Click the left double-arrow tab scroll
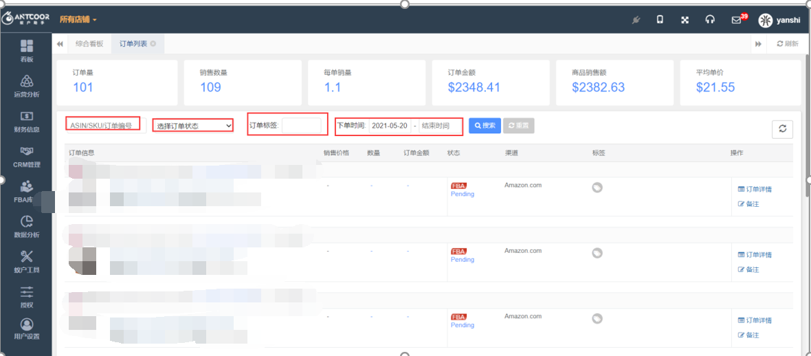The width and height of the screenshot is (811, 356). pyautogui.click(x=60, y=44)
